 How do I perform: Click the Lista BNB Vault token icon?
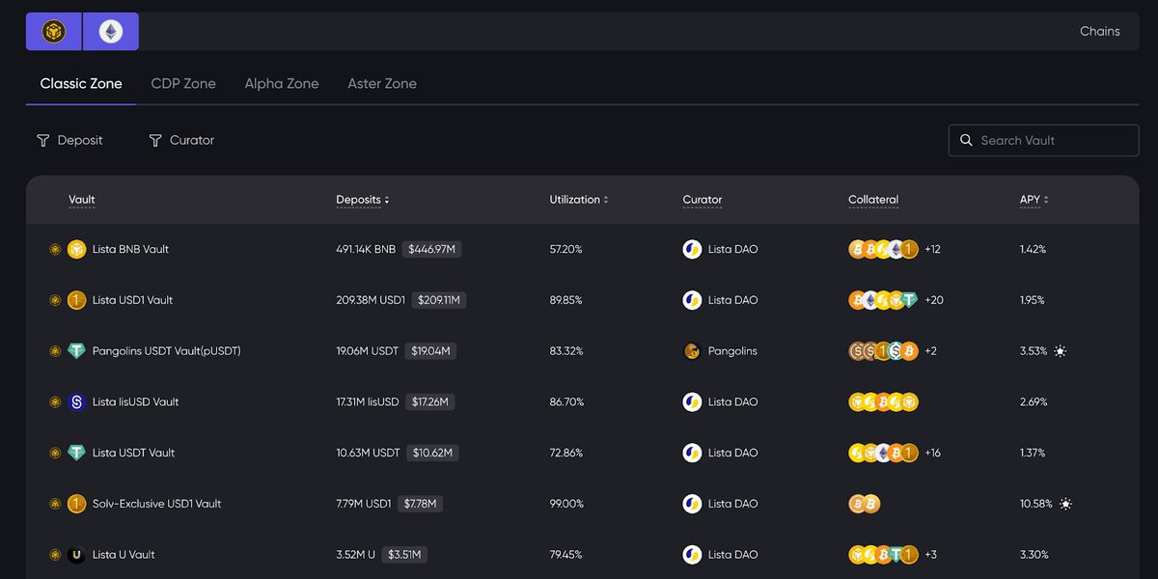coord(77,249)
